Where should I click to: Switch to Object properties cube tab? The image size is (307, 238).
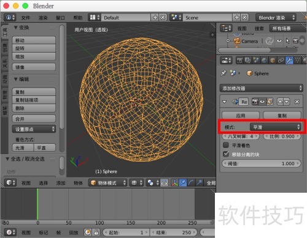pos(273,61)
